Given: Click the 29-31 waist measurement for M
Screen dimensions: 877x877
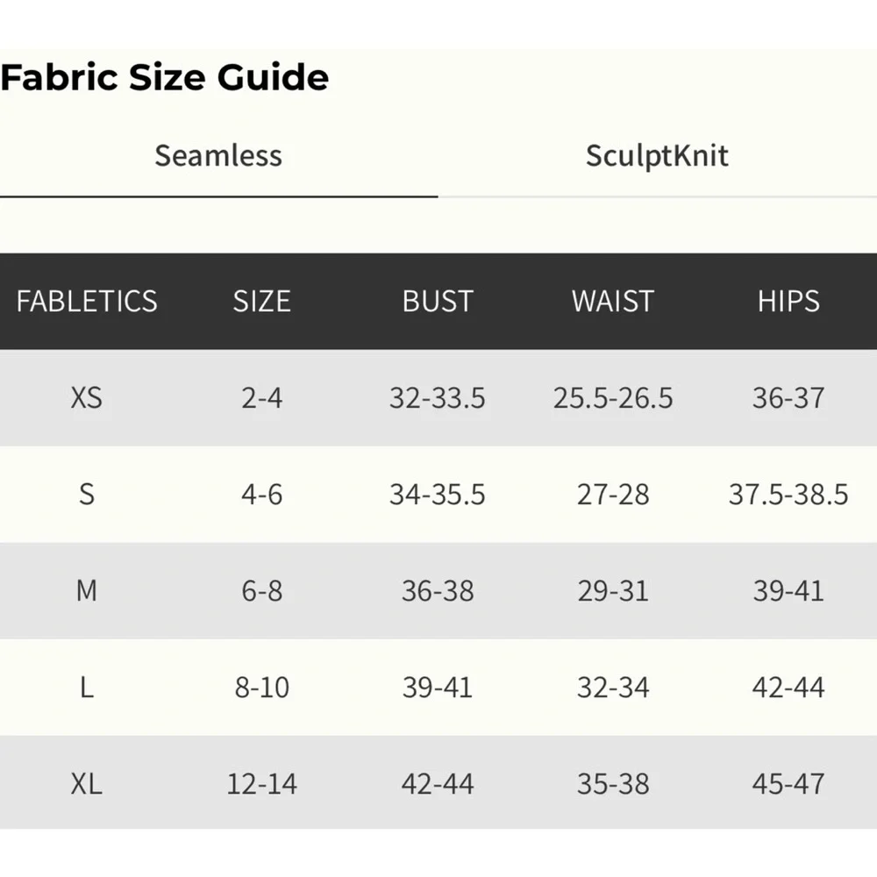Looking at the screenshot, I should pos(612,591).
